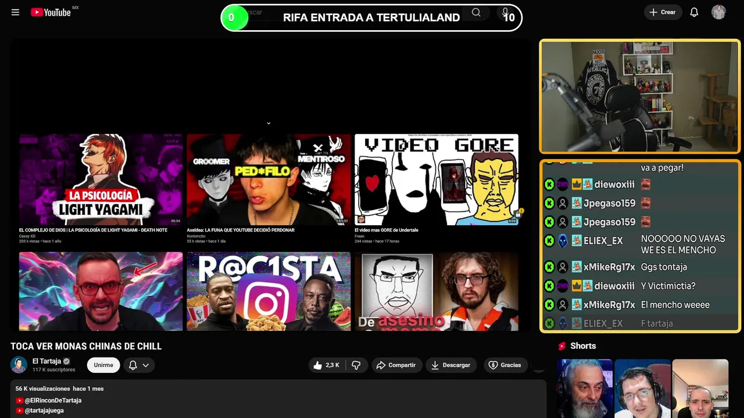Image resolution: width=744 pixels, height=418 pixels.
Task: Click the Descargar download button
Action: [x=451, y=365]
